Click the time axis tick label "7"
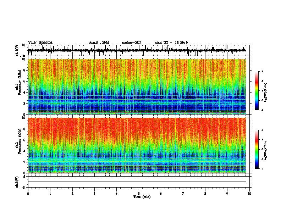281x217 pixels. 183,194
